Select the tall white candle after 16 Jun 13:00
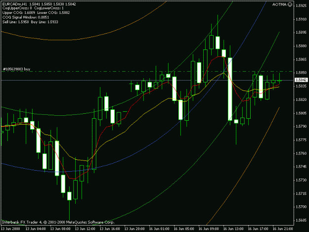The width and height of the screenshot is (309, 232). click(230, 89)
